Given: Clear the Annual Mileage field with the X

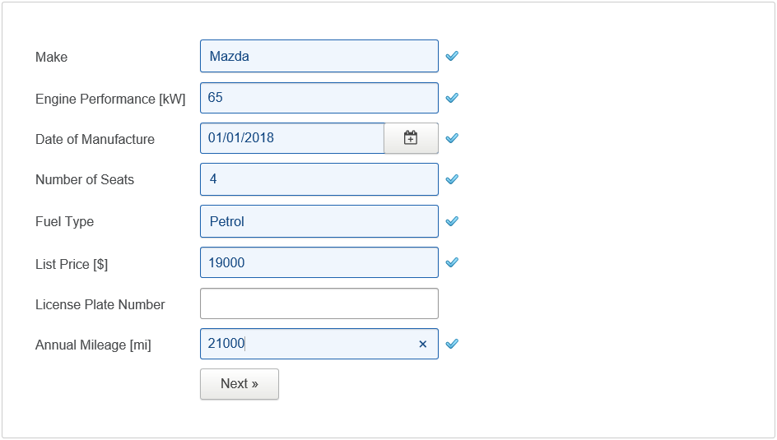Looking at the screenshot, I should (x=423, y=345).
